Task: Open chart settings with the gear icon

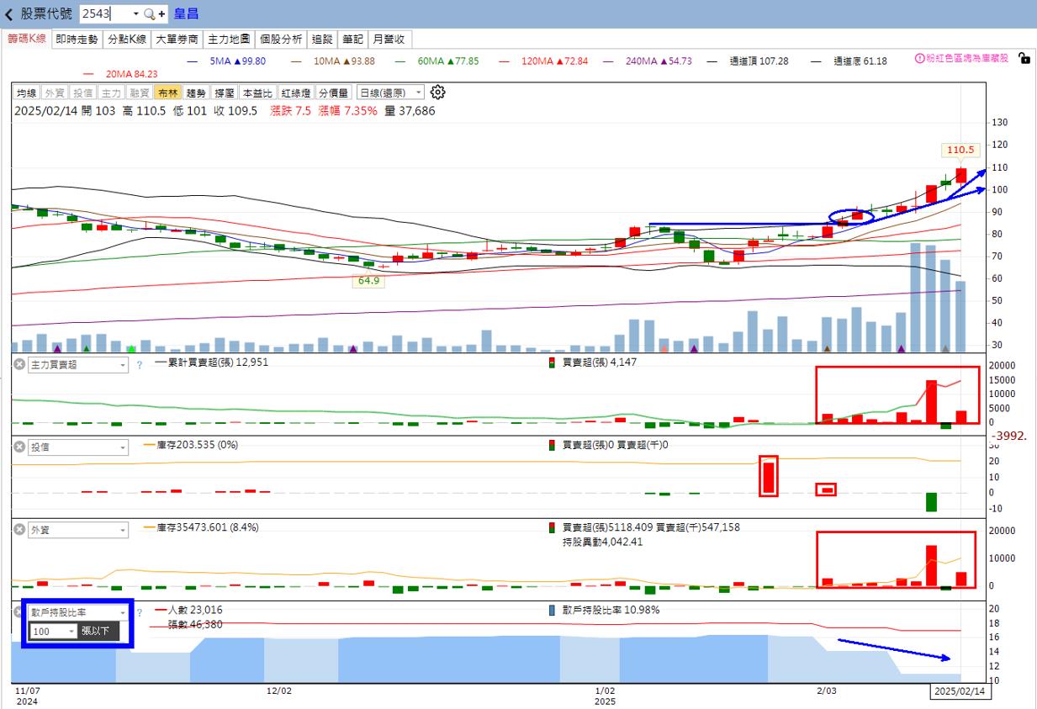Action: 437,93
